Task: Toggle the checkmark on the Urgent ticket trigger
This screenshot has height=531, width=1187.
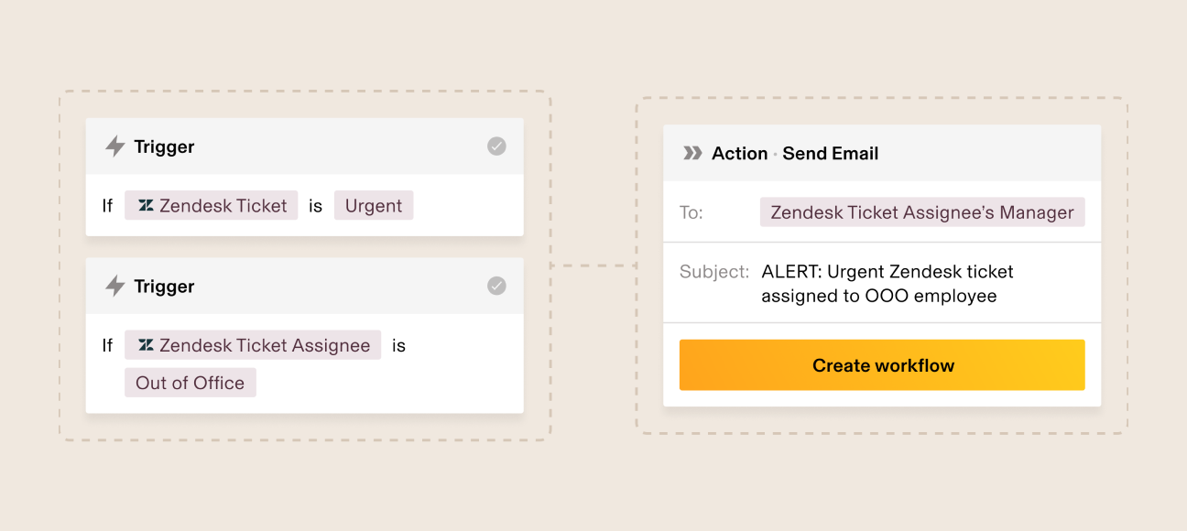Action: 496,146
